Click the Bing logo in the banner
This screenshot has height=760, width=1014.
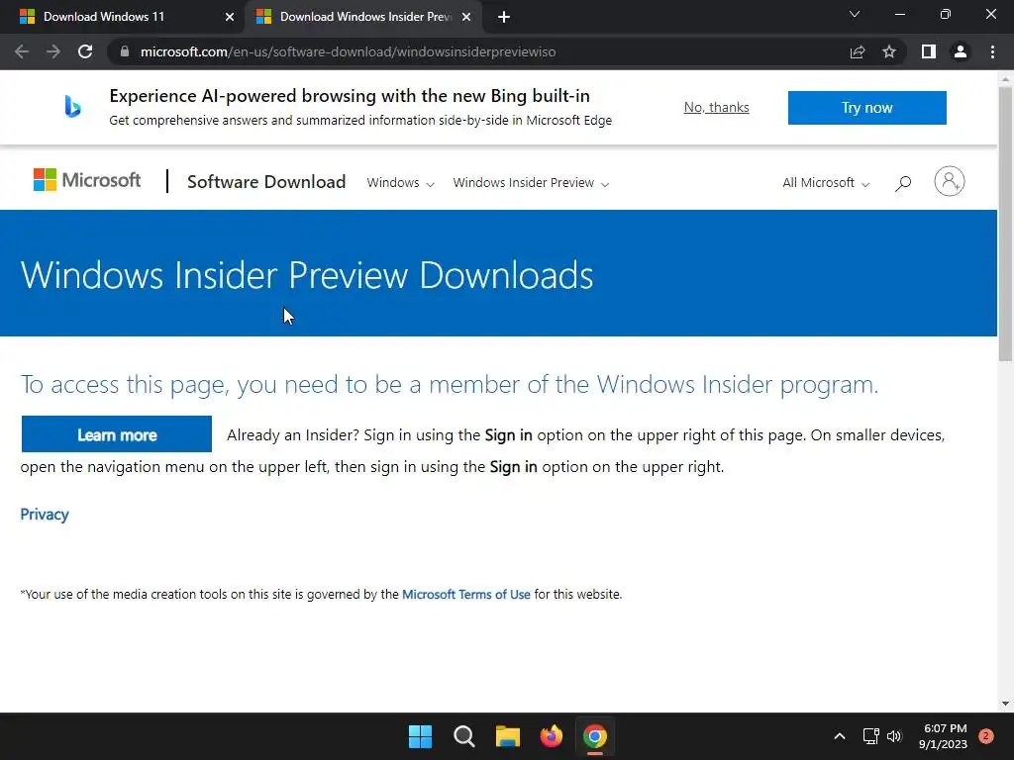(72, 106)
